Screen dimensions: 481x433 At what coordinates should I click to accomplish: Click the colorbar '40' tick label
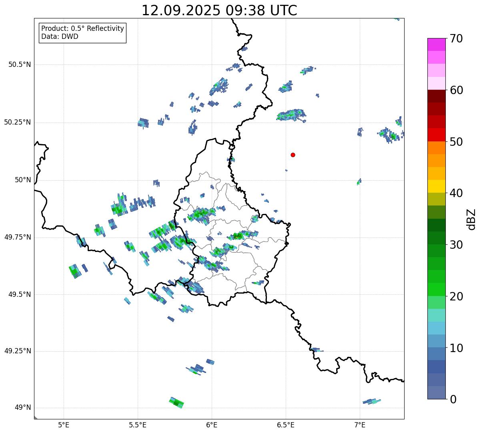point(456,193)
